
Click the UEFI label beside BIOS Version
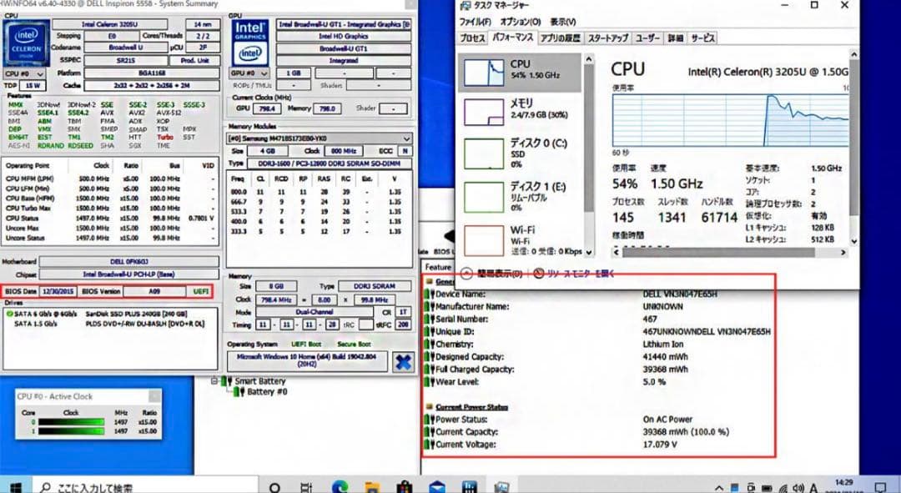[x=200, y=291]
